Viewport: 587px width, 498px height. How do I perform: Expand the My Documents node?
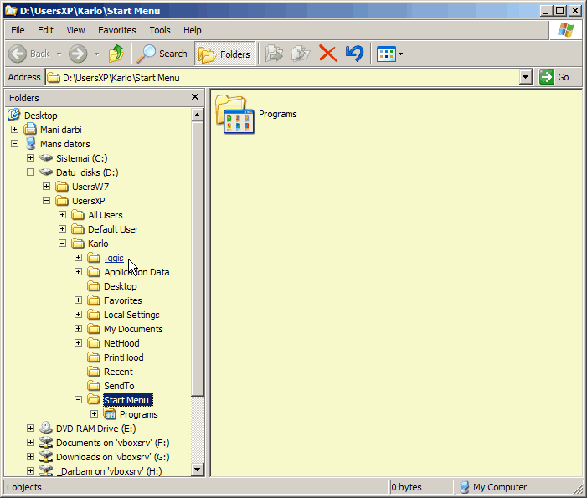(x=78, y=328)
